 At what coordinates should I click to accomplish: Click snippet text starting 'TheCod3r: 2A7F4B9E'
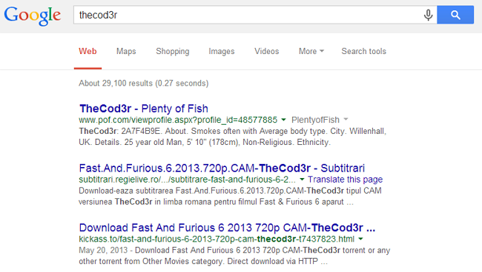tap(232, 137)
